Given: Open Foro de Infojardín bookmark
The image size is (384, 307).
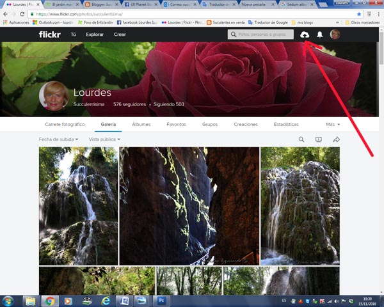Looking at the screenshot, I should [x=95, y=22].
